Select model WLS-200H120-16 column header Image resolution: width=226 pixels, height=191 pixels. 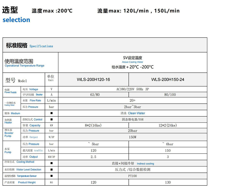tap(93, 80)
